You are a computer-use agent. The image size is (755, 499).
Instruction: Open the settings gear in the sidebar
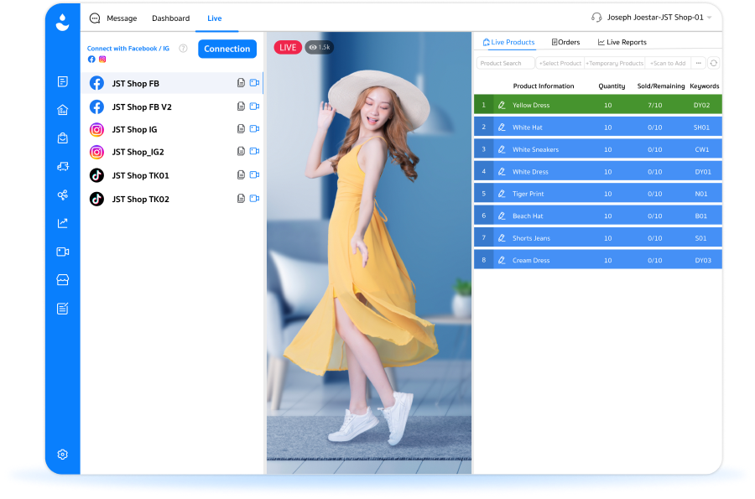[63, 455]
